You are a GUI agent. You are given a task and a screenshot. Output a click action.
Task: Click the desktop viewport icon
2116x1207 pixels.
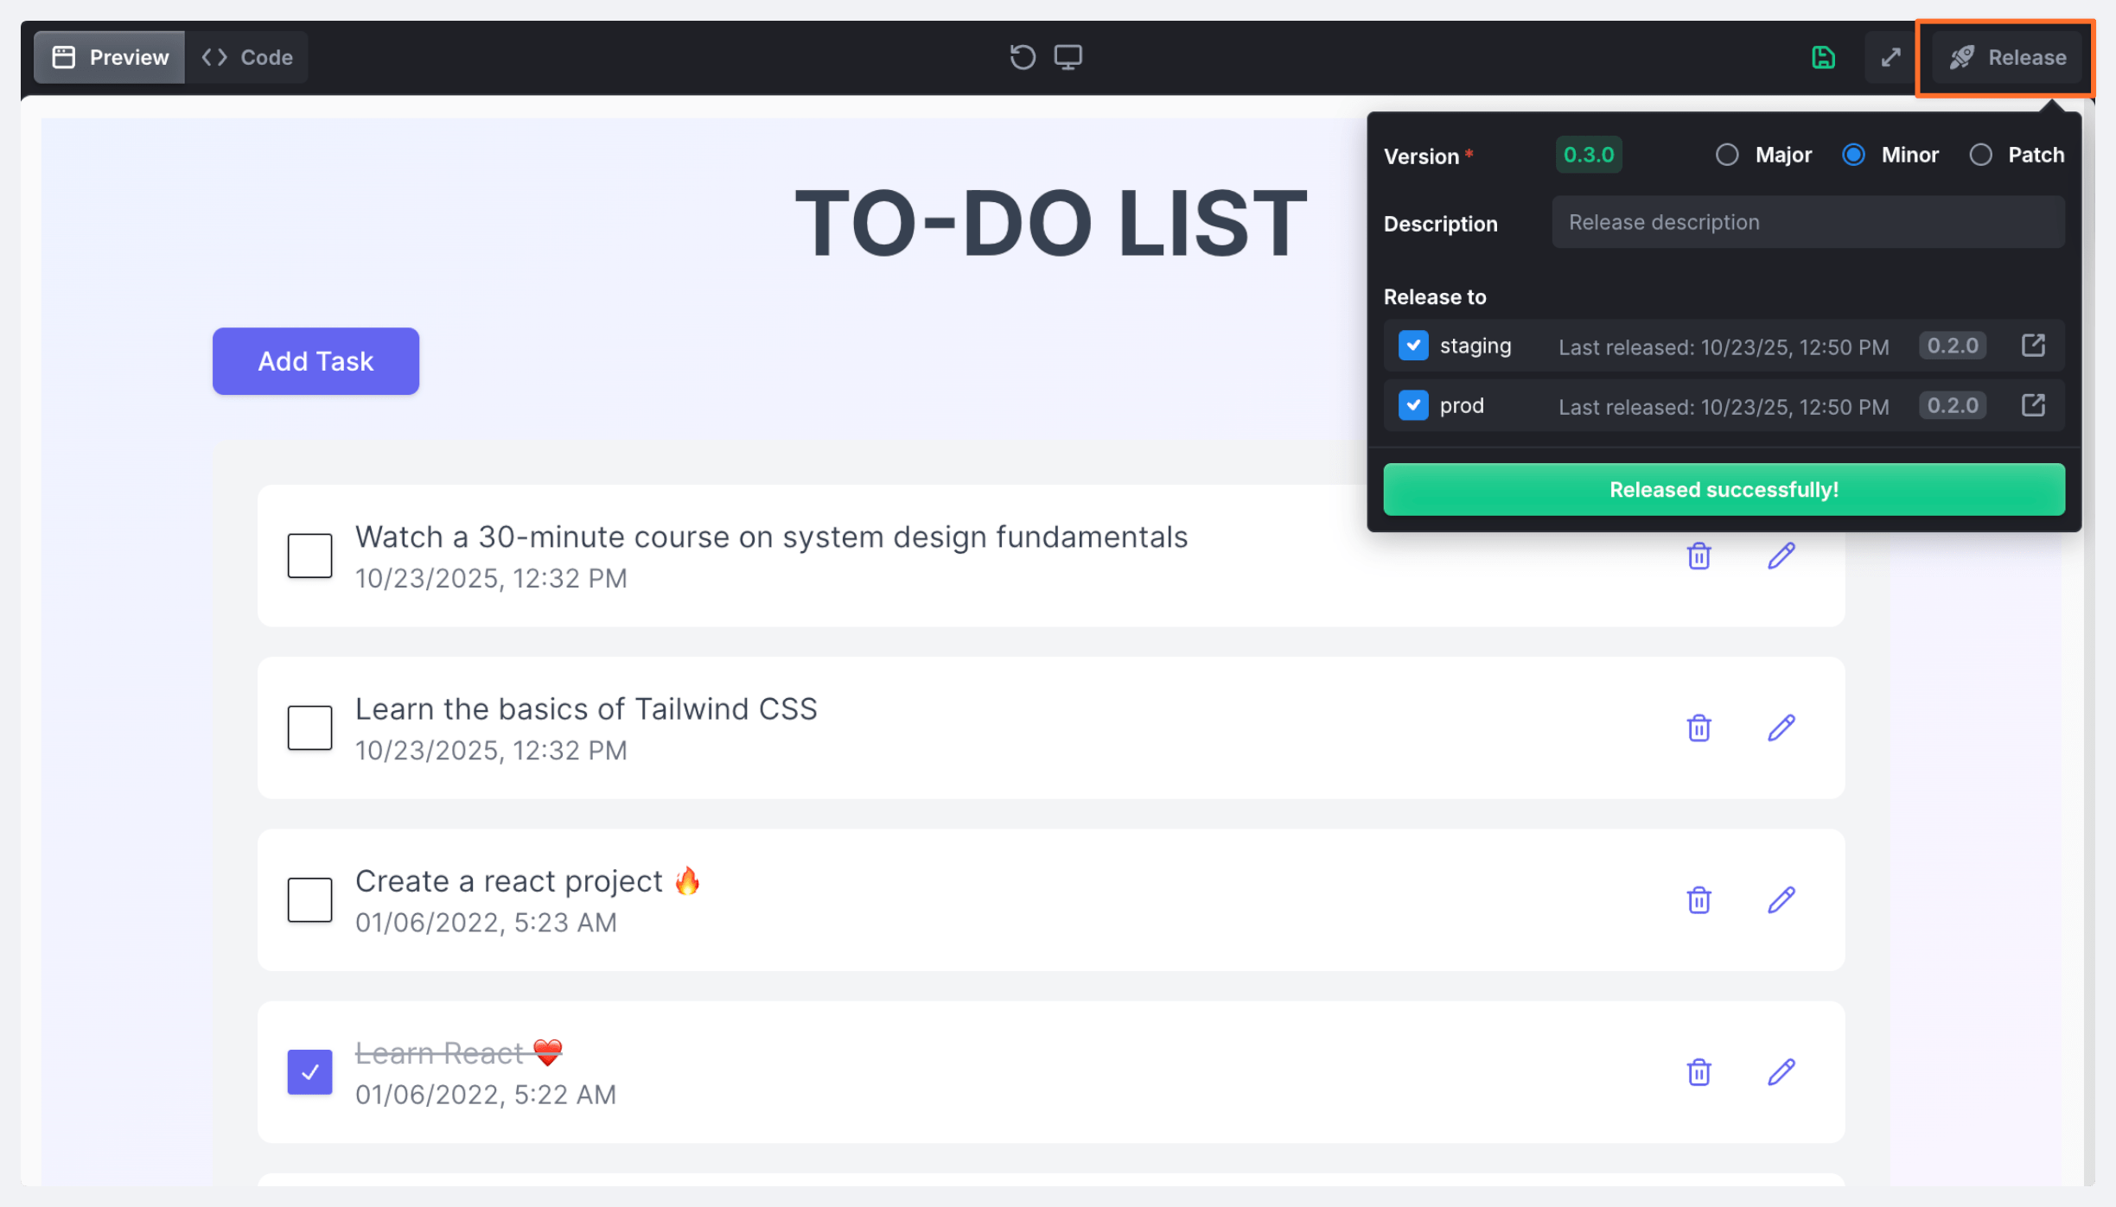pyautogui.click(x=1068, y=57)
